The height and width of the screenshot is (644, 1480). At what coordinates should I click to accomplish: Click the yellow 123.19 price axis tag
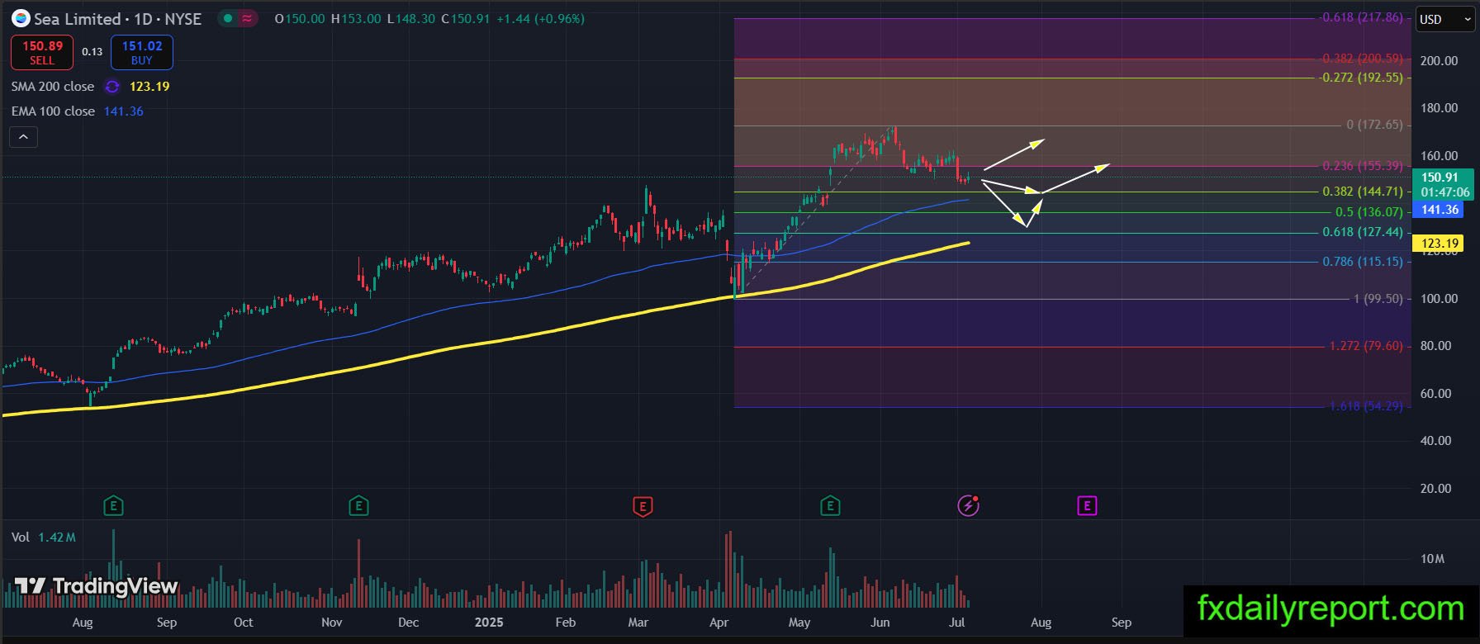coord(1438,244)
